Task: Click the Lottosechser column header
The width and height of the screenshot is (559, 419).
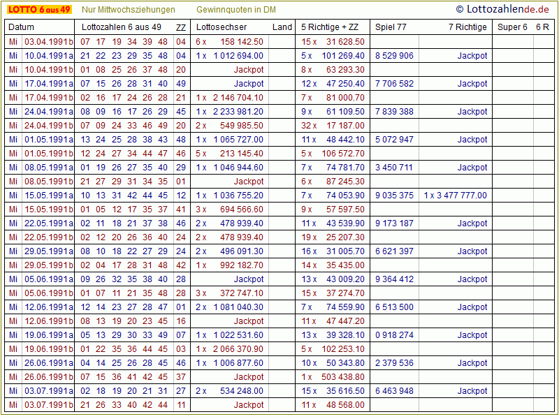Action: [x=222, y=27]
